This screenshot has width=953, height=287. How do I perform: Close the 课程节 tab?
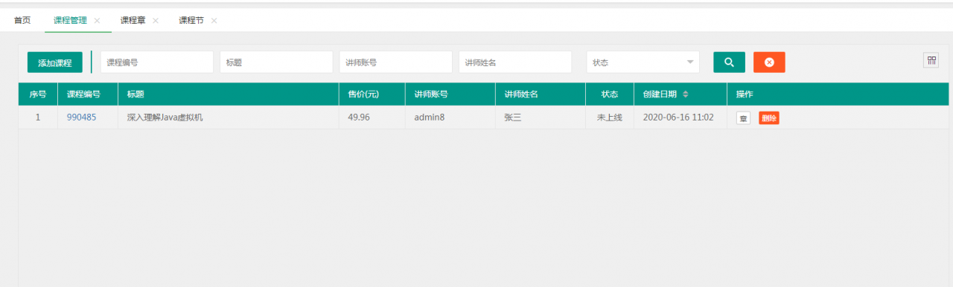click(214, 21)
